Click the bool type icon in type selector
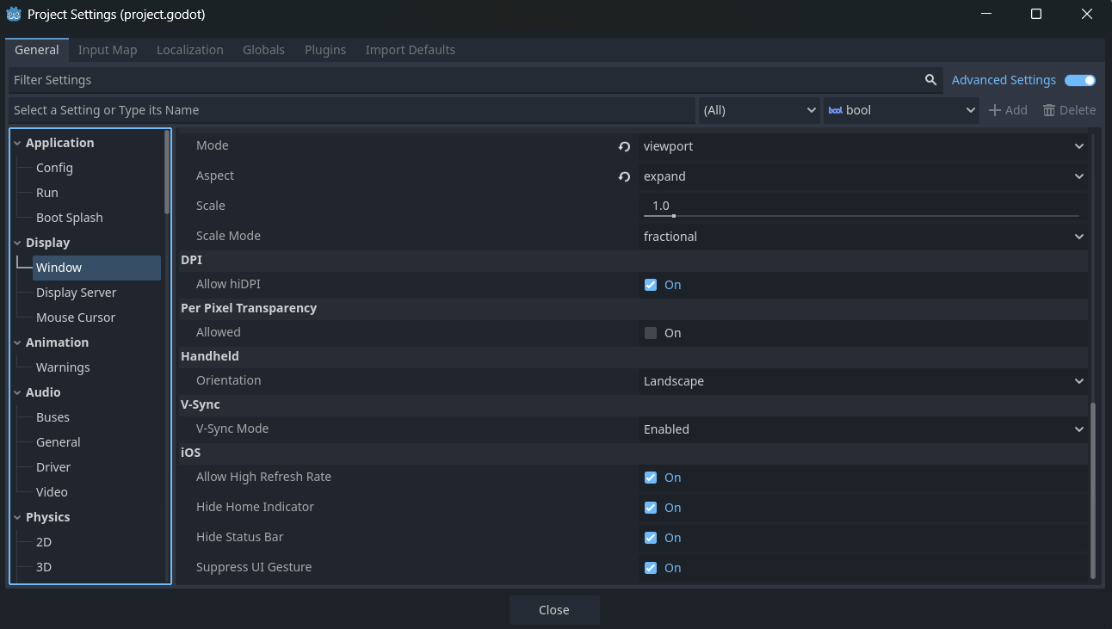Viewport: 1112px width, 629px height. click(x=835, y=110)
